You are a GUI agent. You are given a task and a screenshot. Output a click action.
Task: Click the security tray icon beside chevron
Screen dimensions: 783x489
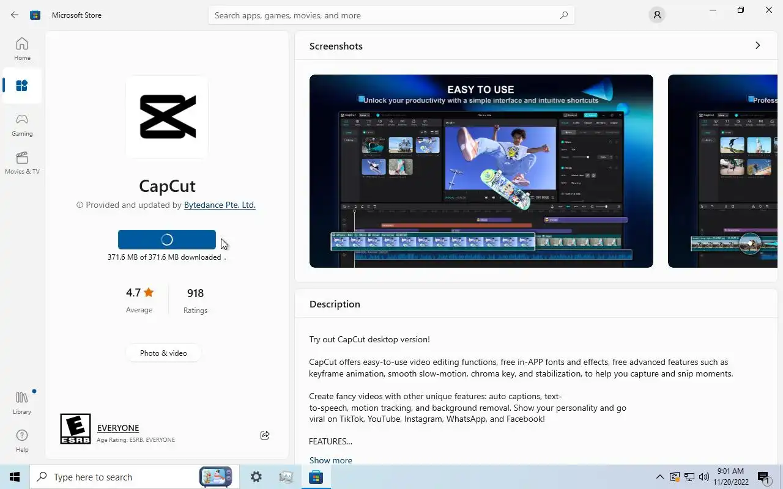(x=674, y=477)
